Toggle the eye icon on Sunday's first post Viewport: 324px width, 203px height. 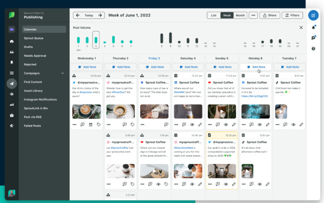click(x=226, y=124)
